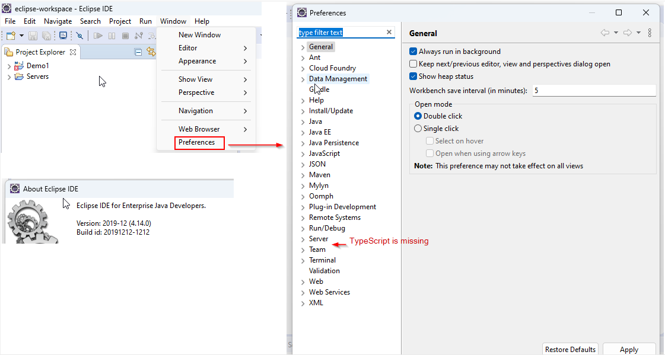Click the Preferences dialog back arrow
Screen dimensions: 665x355
[604, 33]
